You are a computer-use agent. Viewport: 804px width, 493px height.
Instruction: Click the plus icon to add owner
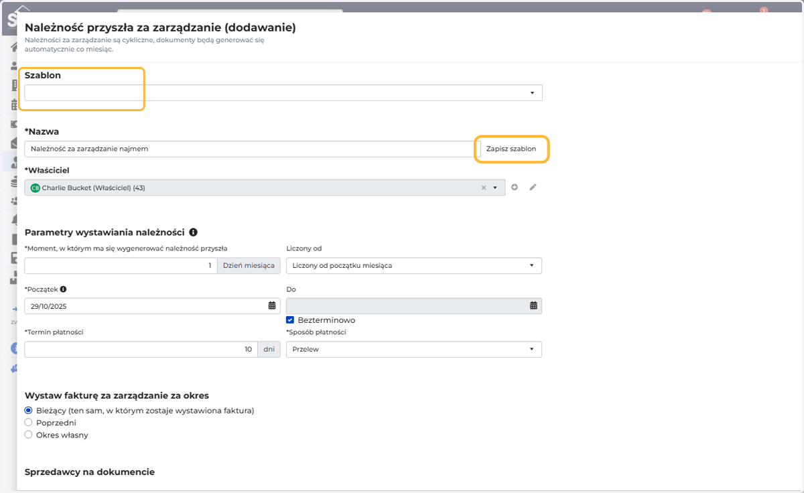point(515,188)
